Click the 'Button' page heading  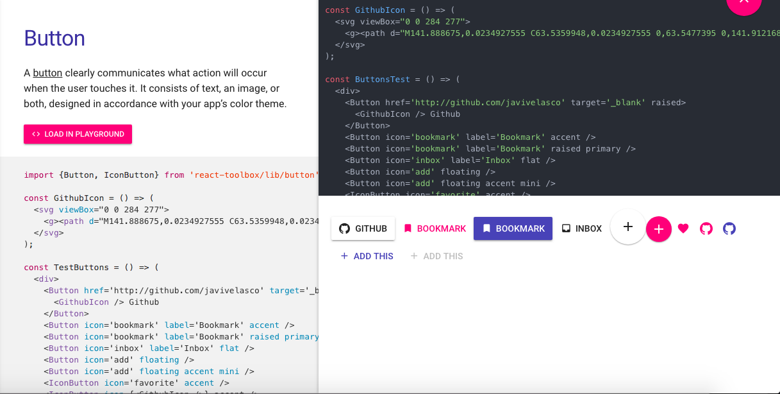54,39
